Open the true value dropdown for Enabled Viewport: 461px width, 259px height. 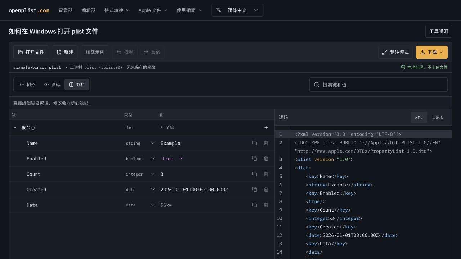click(x=172, y=159)
